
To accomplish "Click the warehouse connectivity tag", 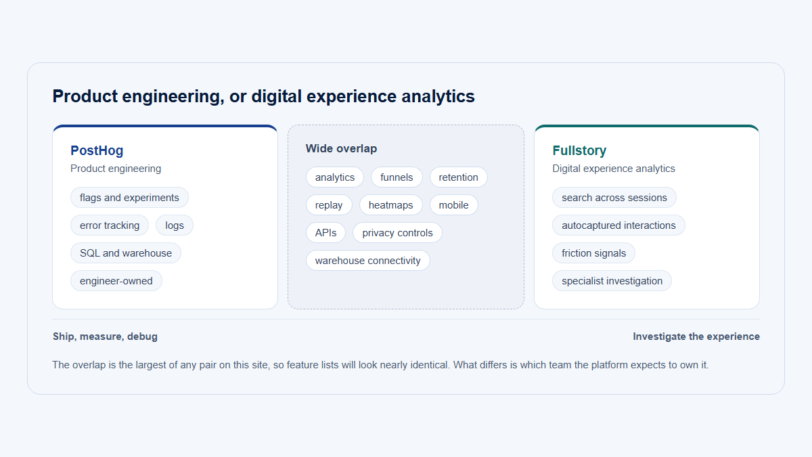I will 368,261.
